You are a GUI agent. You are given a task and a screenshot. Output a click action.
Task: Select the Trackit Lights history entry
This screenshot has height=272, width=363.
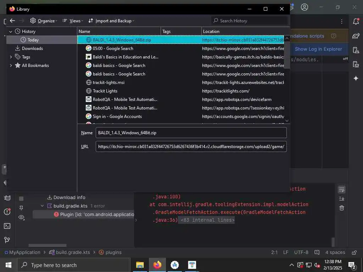180,91
